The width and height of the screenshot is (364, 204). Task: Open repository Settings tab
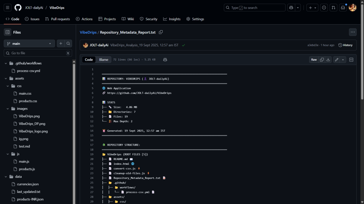(x=195, y=19)
